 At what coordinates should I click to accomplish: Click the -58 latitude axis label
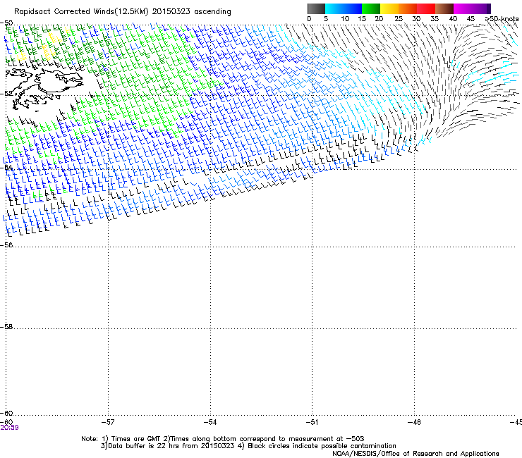(x=6, y=327)
